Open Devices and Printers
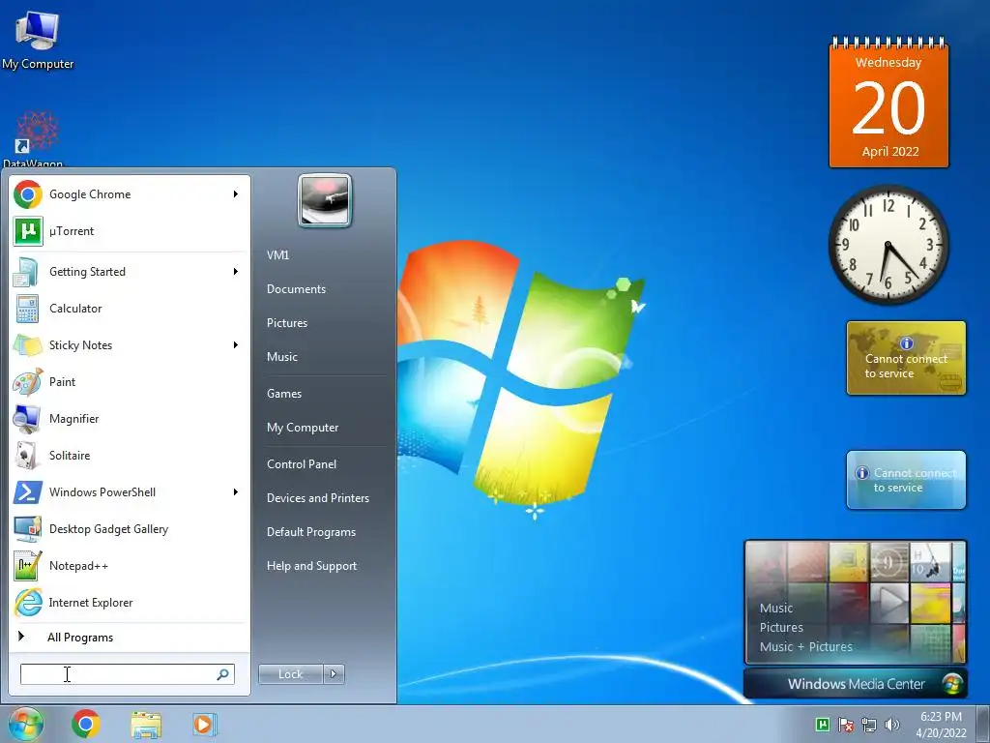Image resolution: width=990 pixels, height=743 pixels. [x=317, y=498]
